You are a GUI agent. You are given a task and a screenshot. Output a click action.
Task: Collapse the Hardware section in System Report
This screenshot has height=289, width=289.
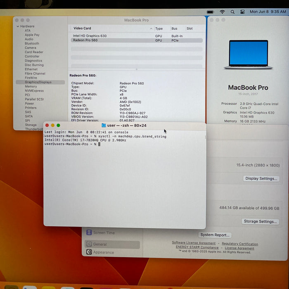18,26
